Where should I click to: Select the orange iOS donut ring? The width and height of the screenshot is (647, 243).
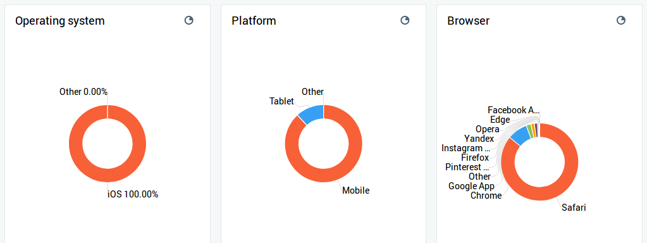pyautogui.click(x=75, y=143)
